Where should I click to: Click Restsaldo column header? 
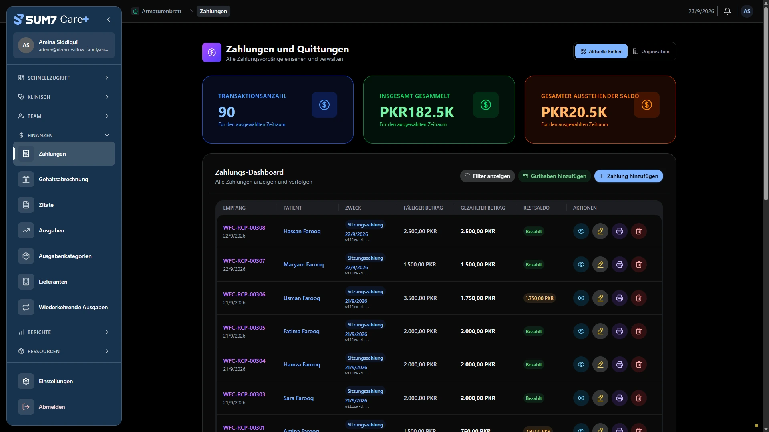coord(536,208)
